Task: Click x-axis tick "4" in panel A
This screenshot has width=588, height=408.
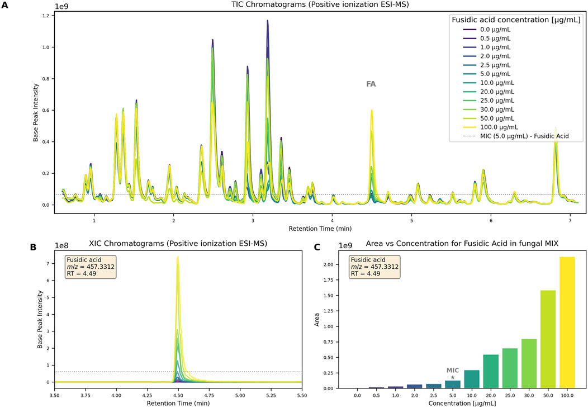Action: (332, 221)
